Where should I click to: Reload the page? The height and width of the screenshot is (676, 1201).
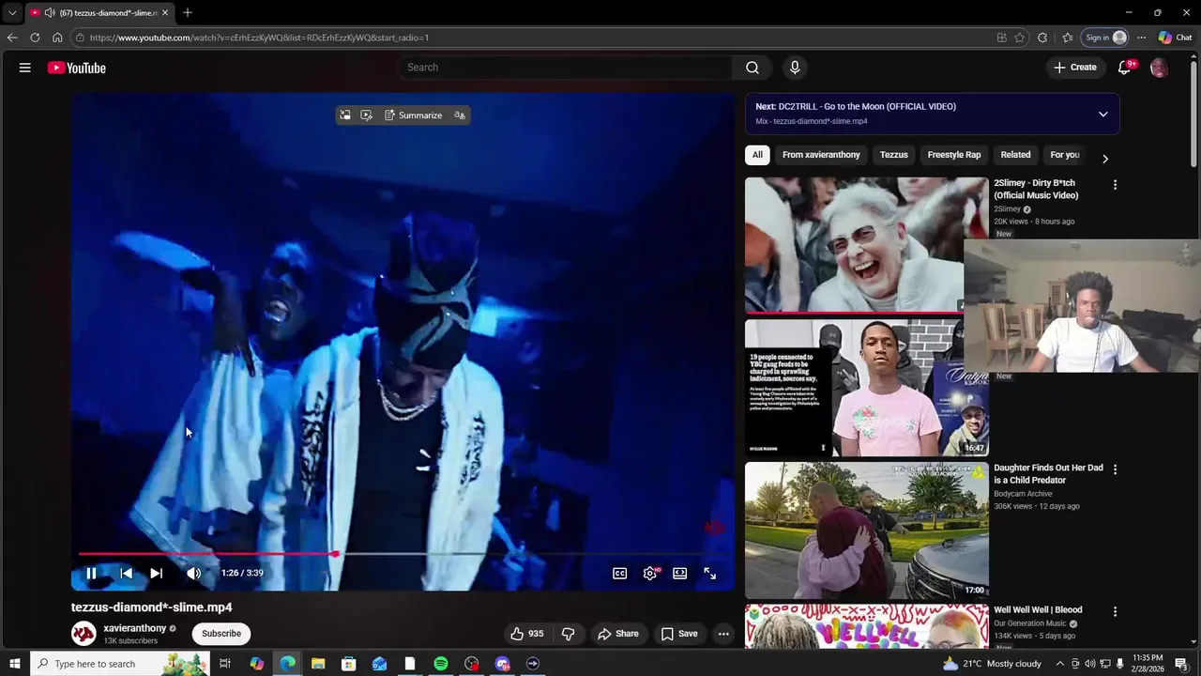click(x=35, y=38)
